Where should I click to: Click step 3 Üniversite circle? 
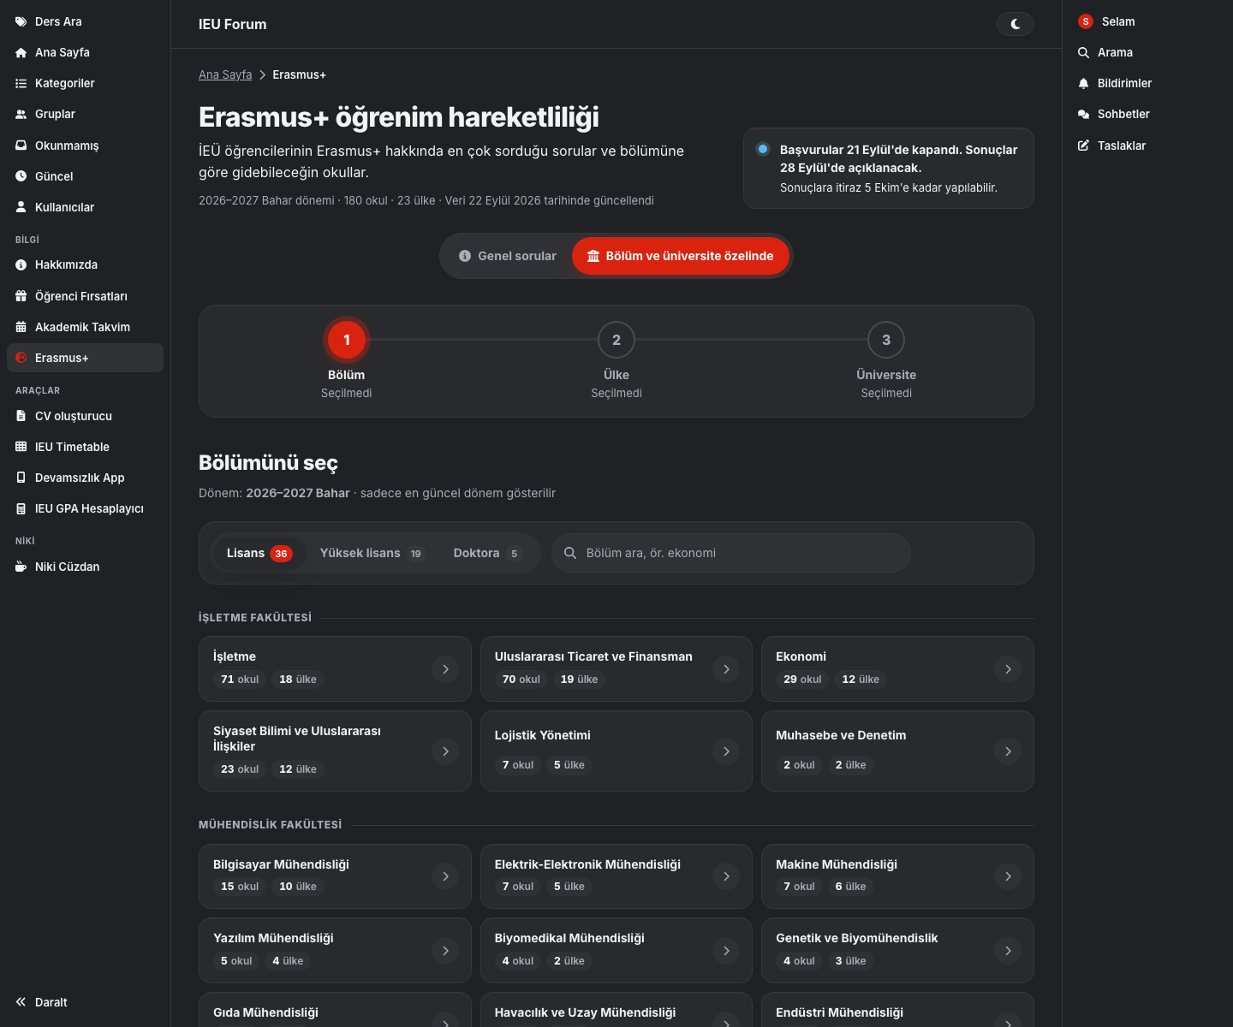tap(886, 340)
